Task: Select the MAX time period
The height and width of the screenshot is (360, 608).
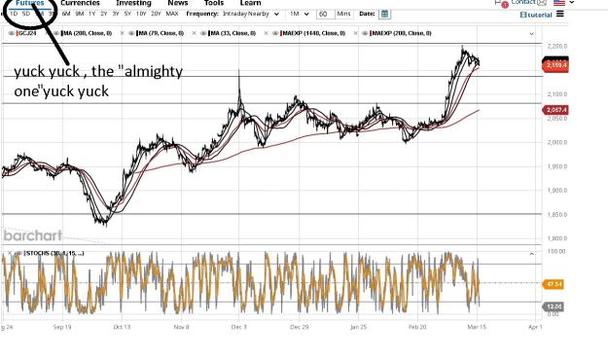Action: 172,14
